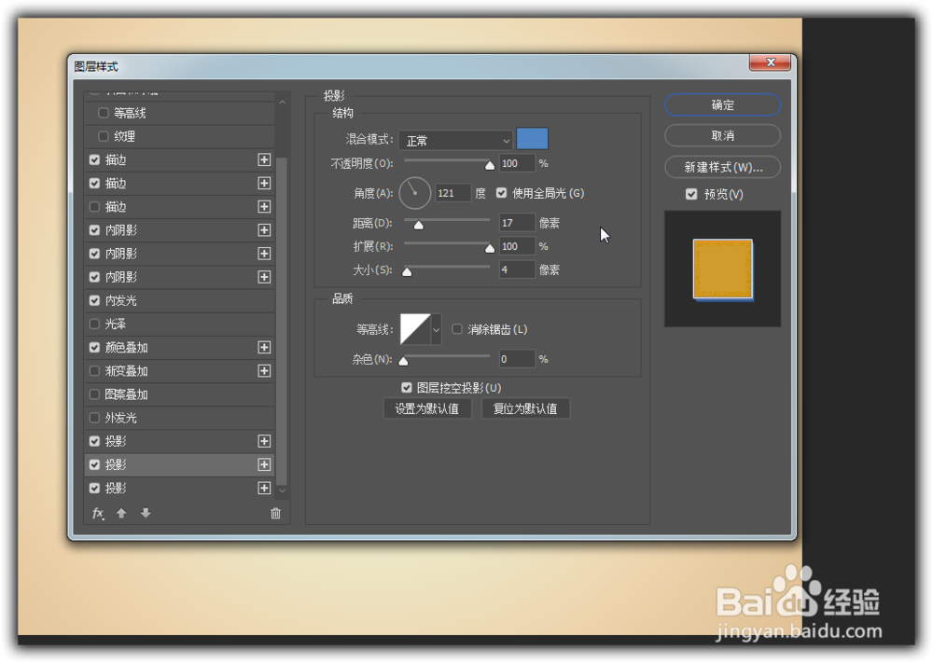Uncheck the 内发光 effect
This screenshot has height=663, width=933.
tap(94, 300)
